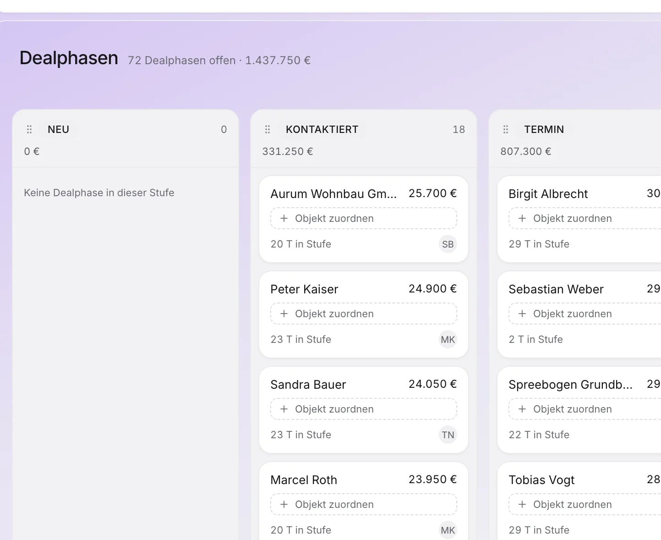This screenshot has width=661, height=540.
Task: Select the KONTAKTIERT stage label
Action: click(322, 129)
